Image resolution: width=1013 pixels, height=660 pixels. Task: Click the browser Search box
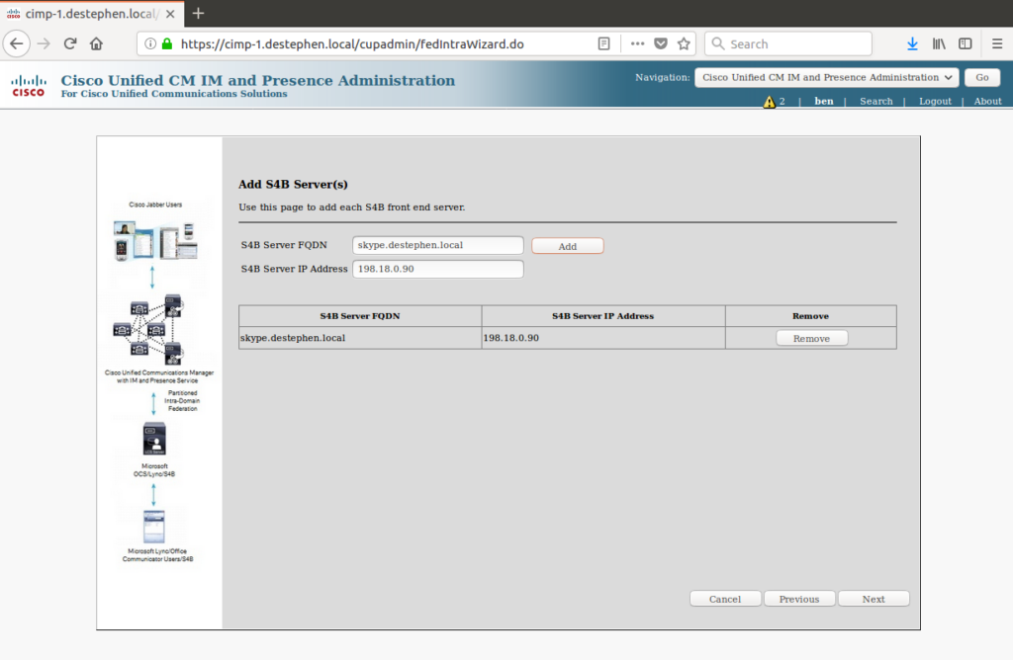pyautogui.click(x=788, y=43)
